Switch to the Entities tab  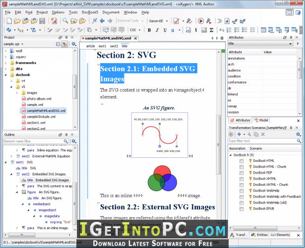click(259, 235)
